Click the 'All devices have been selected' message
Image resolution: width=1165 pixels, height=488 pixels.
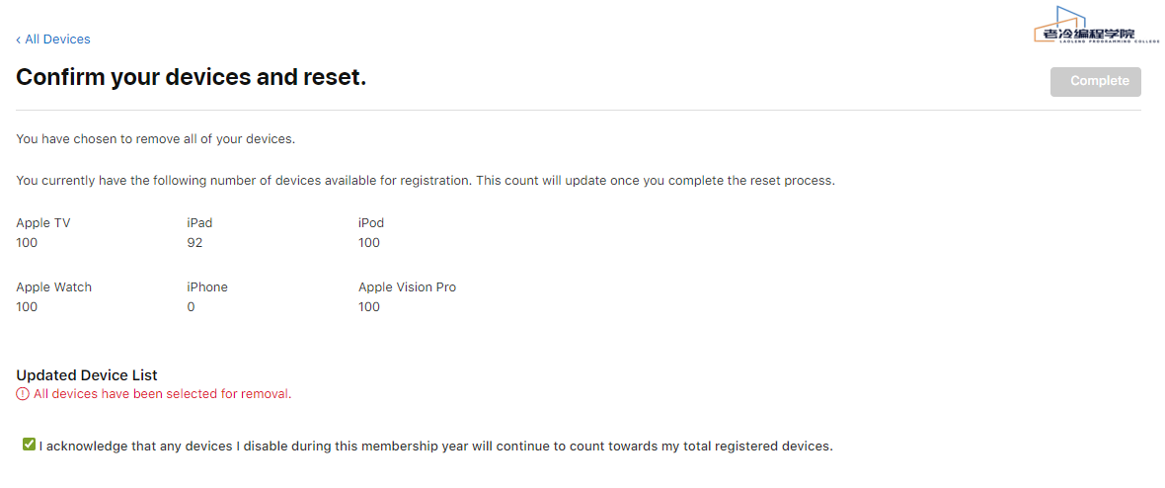pos(162,394)
